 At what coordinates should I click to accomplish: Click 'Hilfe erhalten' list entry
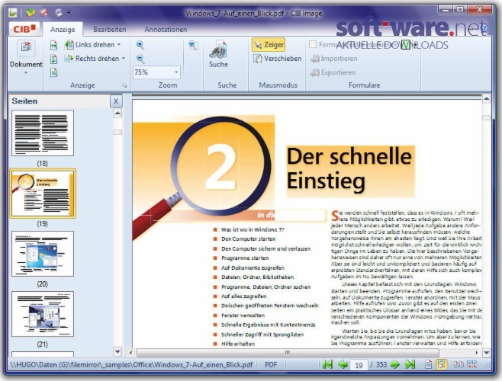238,344
